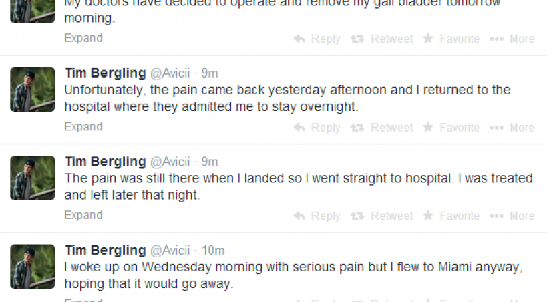Reply to the 'pain came back yesterday' tweet
The height and width of the screenshot is (302, 547).
[317, 128]
